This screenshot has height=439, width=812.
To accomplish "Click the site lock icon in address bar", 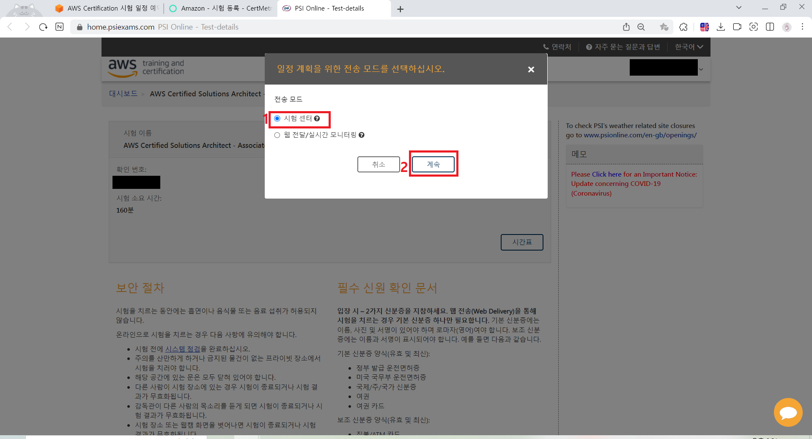I will coord(80,27).
